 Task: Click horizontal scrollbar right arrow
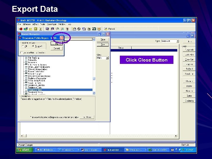click(176, 136)
